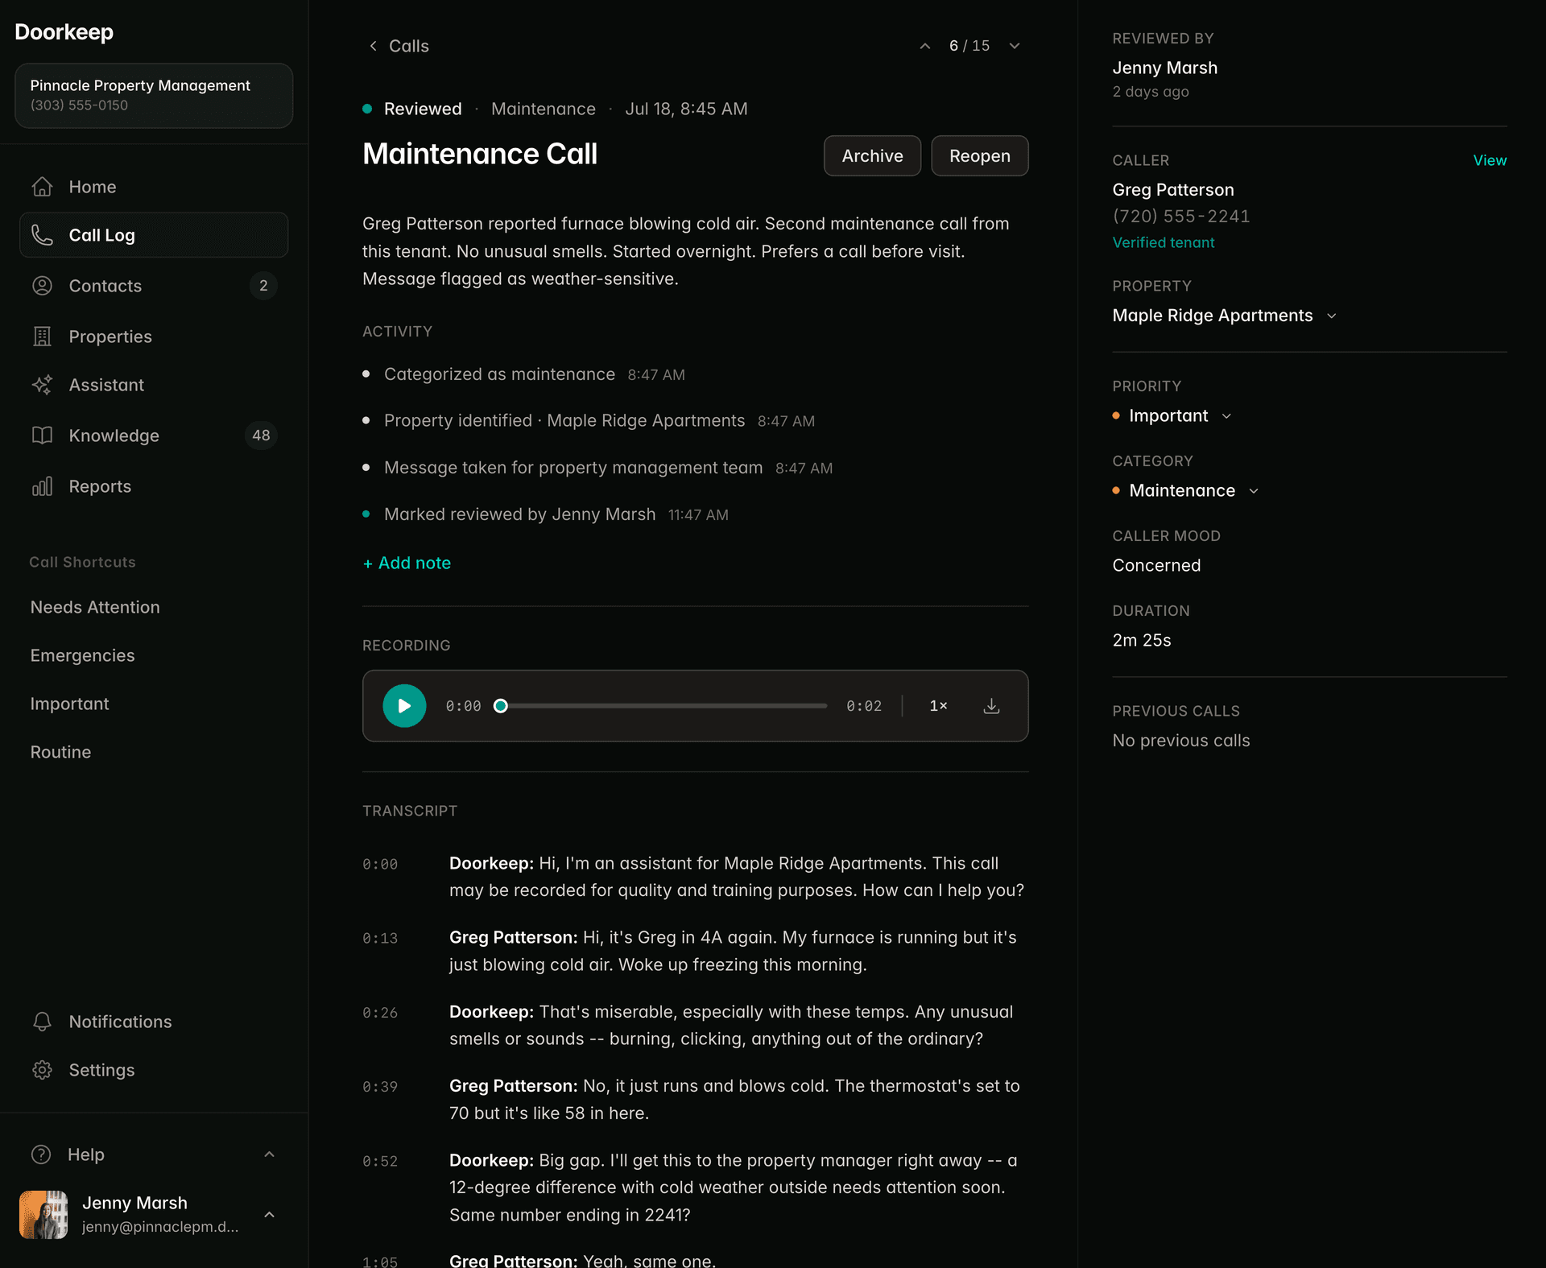
Task: Open Reports in the sidebar
Action: pyautogui.click(x=154, y=486)
